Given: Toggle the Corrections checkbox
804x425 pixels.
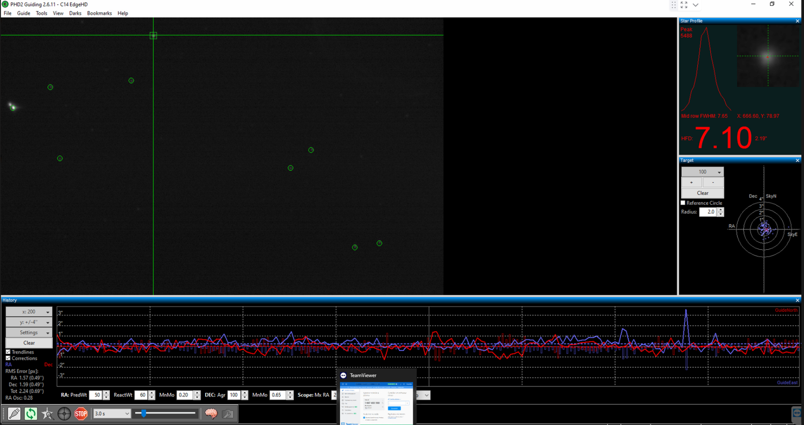Looking at the screenshot, I should coord(8,358).
